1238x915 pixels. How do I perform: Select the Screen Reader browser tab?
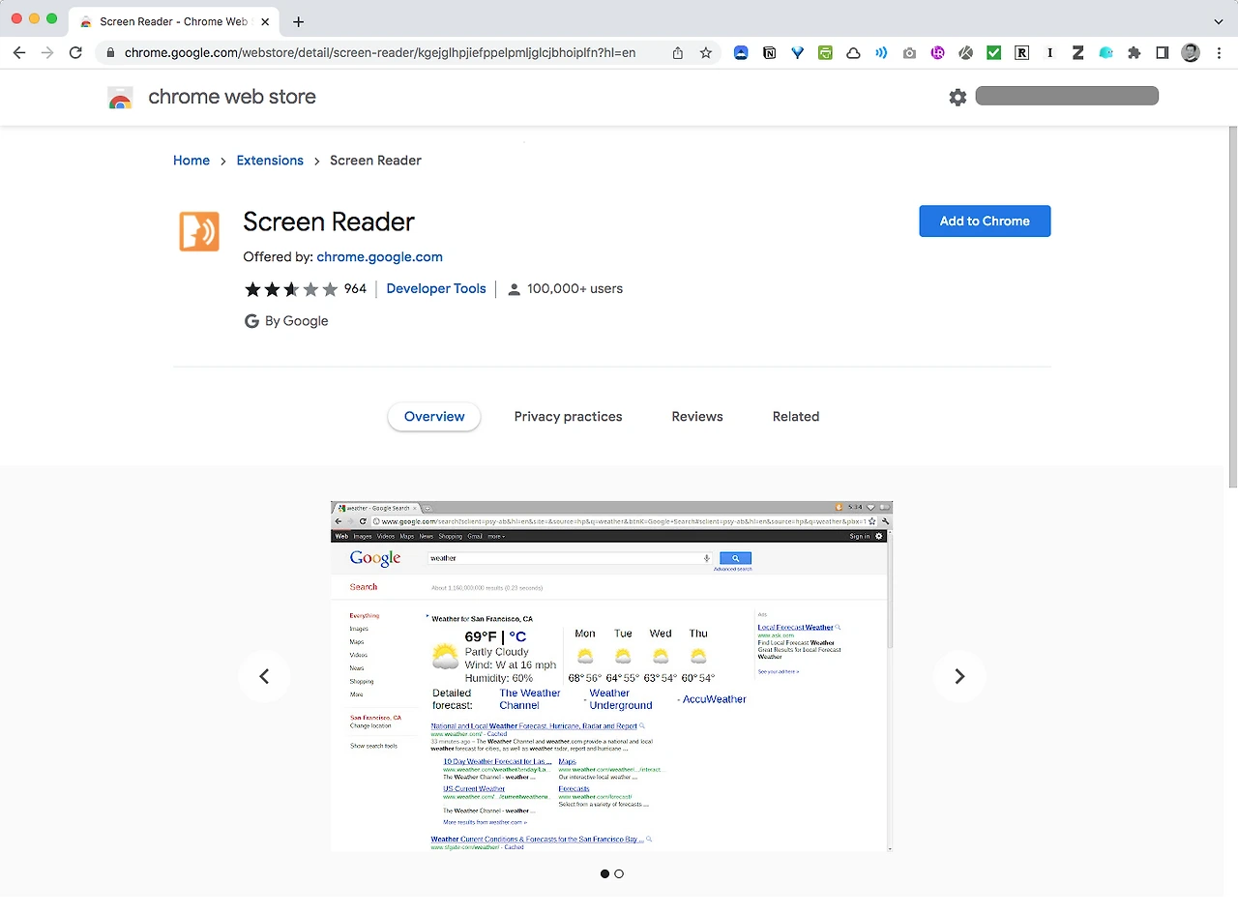click(x=174, y=21)
